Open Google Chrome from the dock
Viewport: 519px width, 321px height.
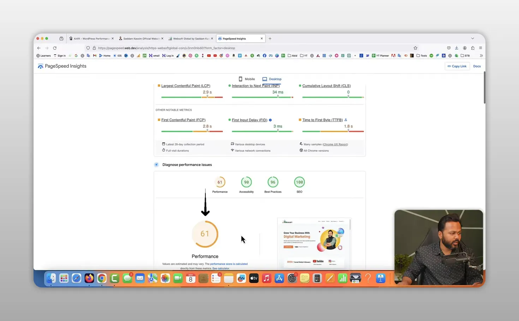coord(102,278)
